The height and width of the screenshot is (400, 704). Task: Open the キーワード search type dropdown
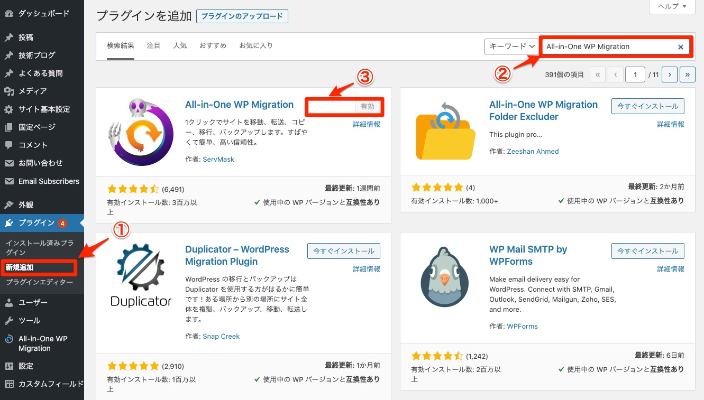[x=511, y=46]
